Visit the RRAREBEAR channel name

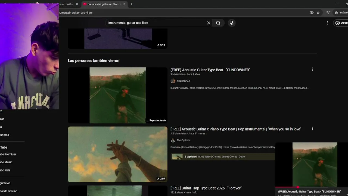(183, 81)
